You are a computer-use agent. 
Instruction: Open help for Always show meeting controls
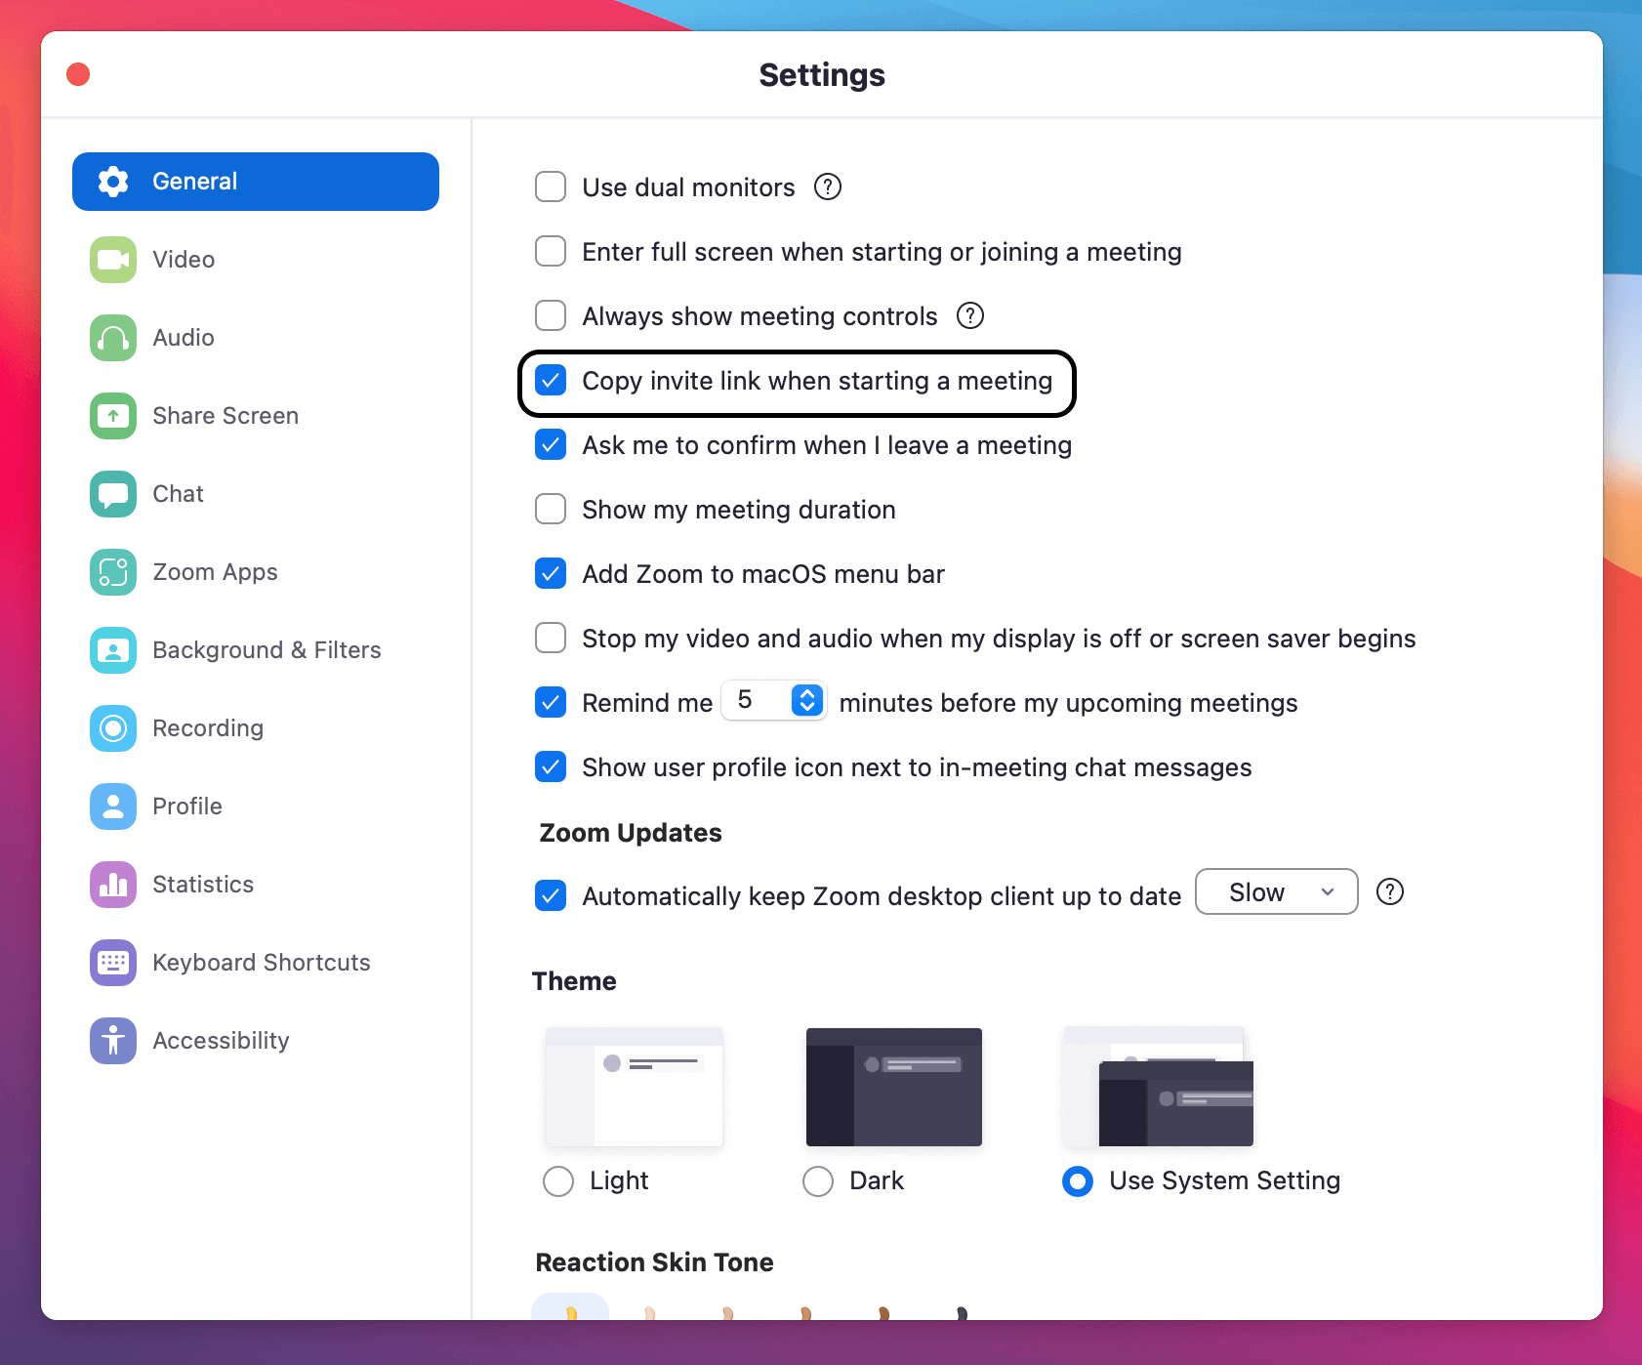point(970,315)
